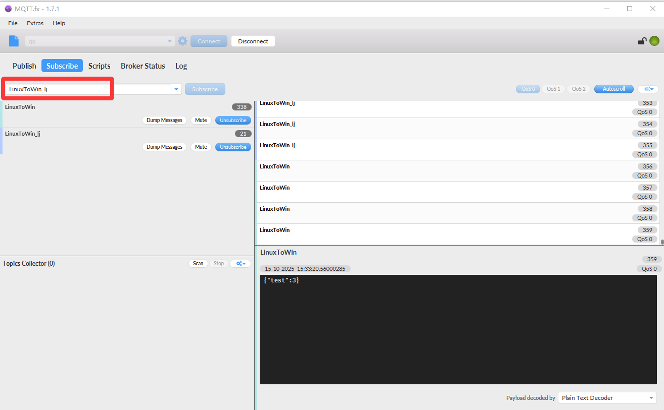Select message 358 in the list
The width and height of the screenshot is (664, 410).
458,213
